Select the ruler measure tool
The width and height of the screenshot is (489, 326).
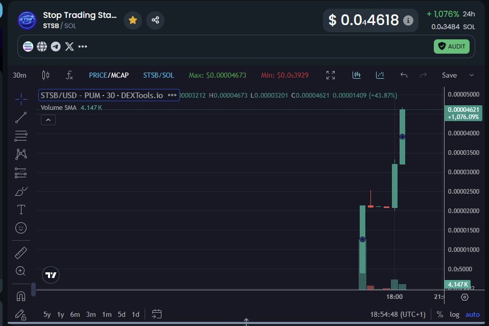[x=21, y=253]
